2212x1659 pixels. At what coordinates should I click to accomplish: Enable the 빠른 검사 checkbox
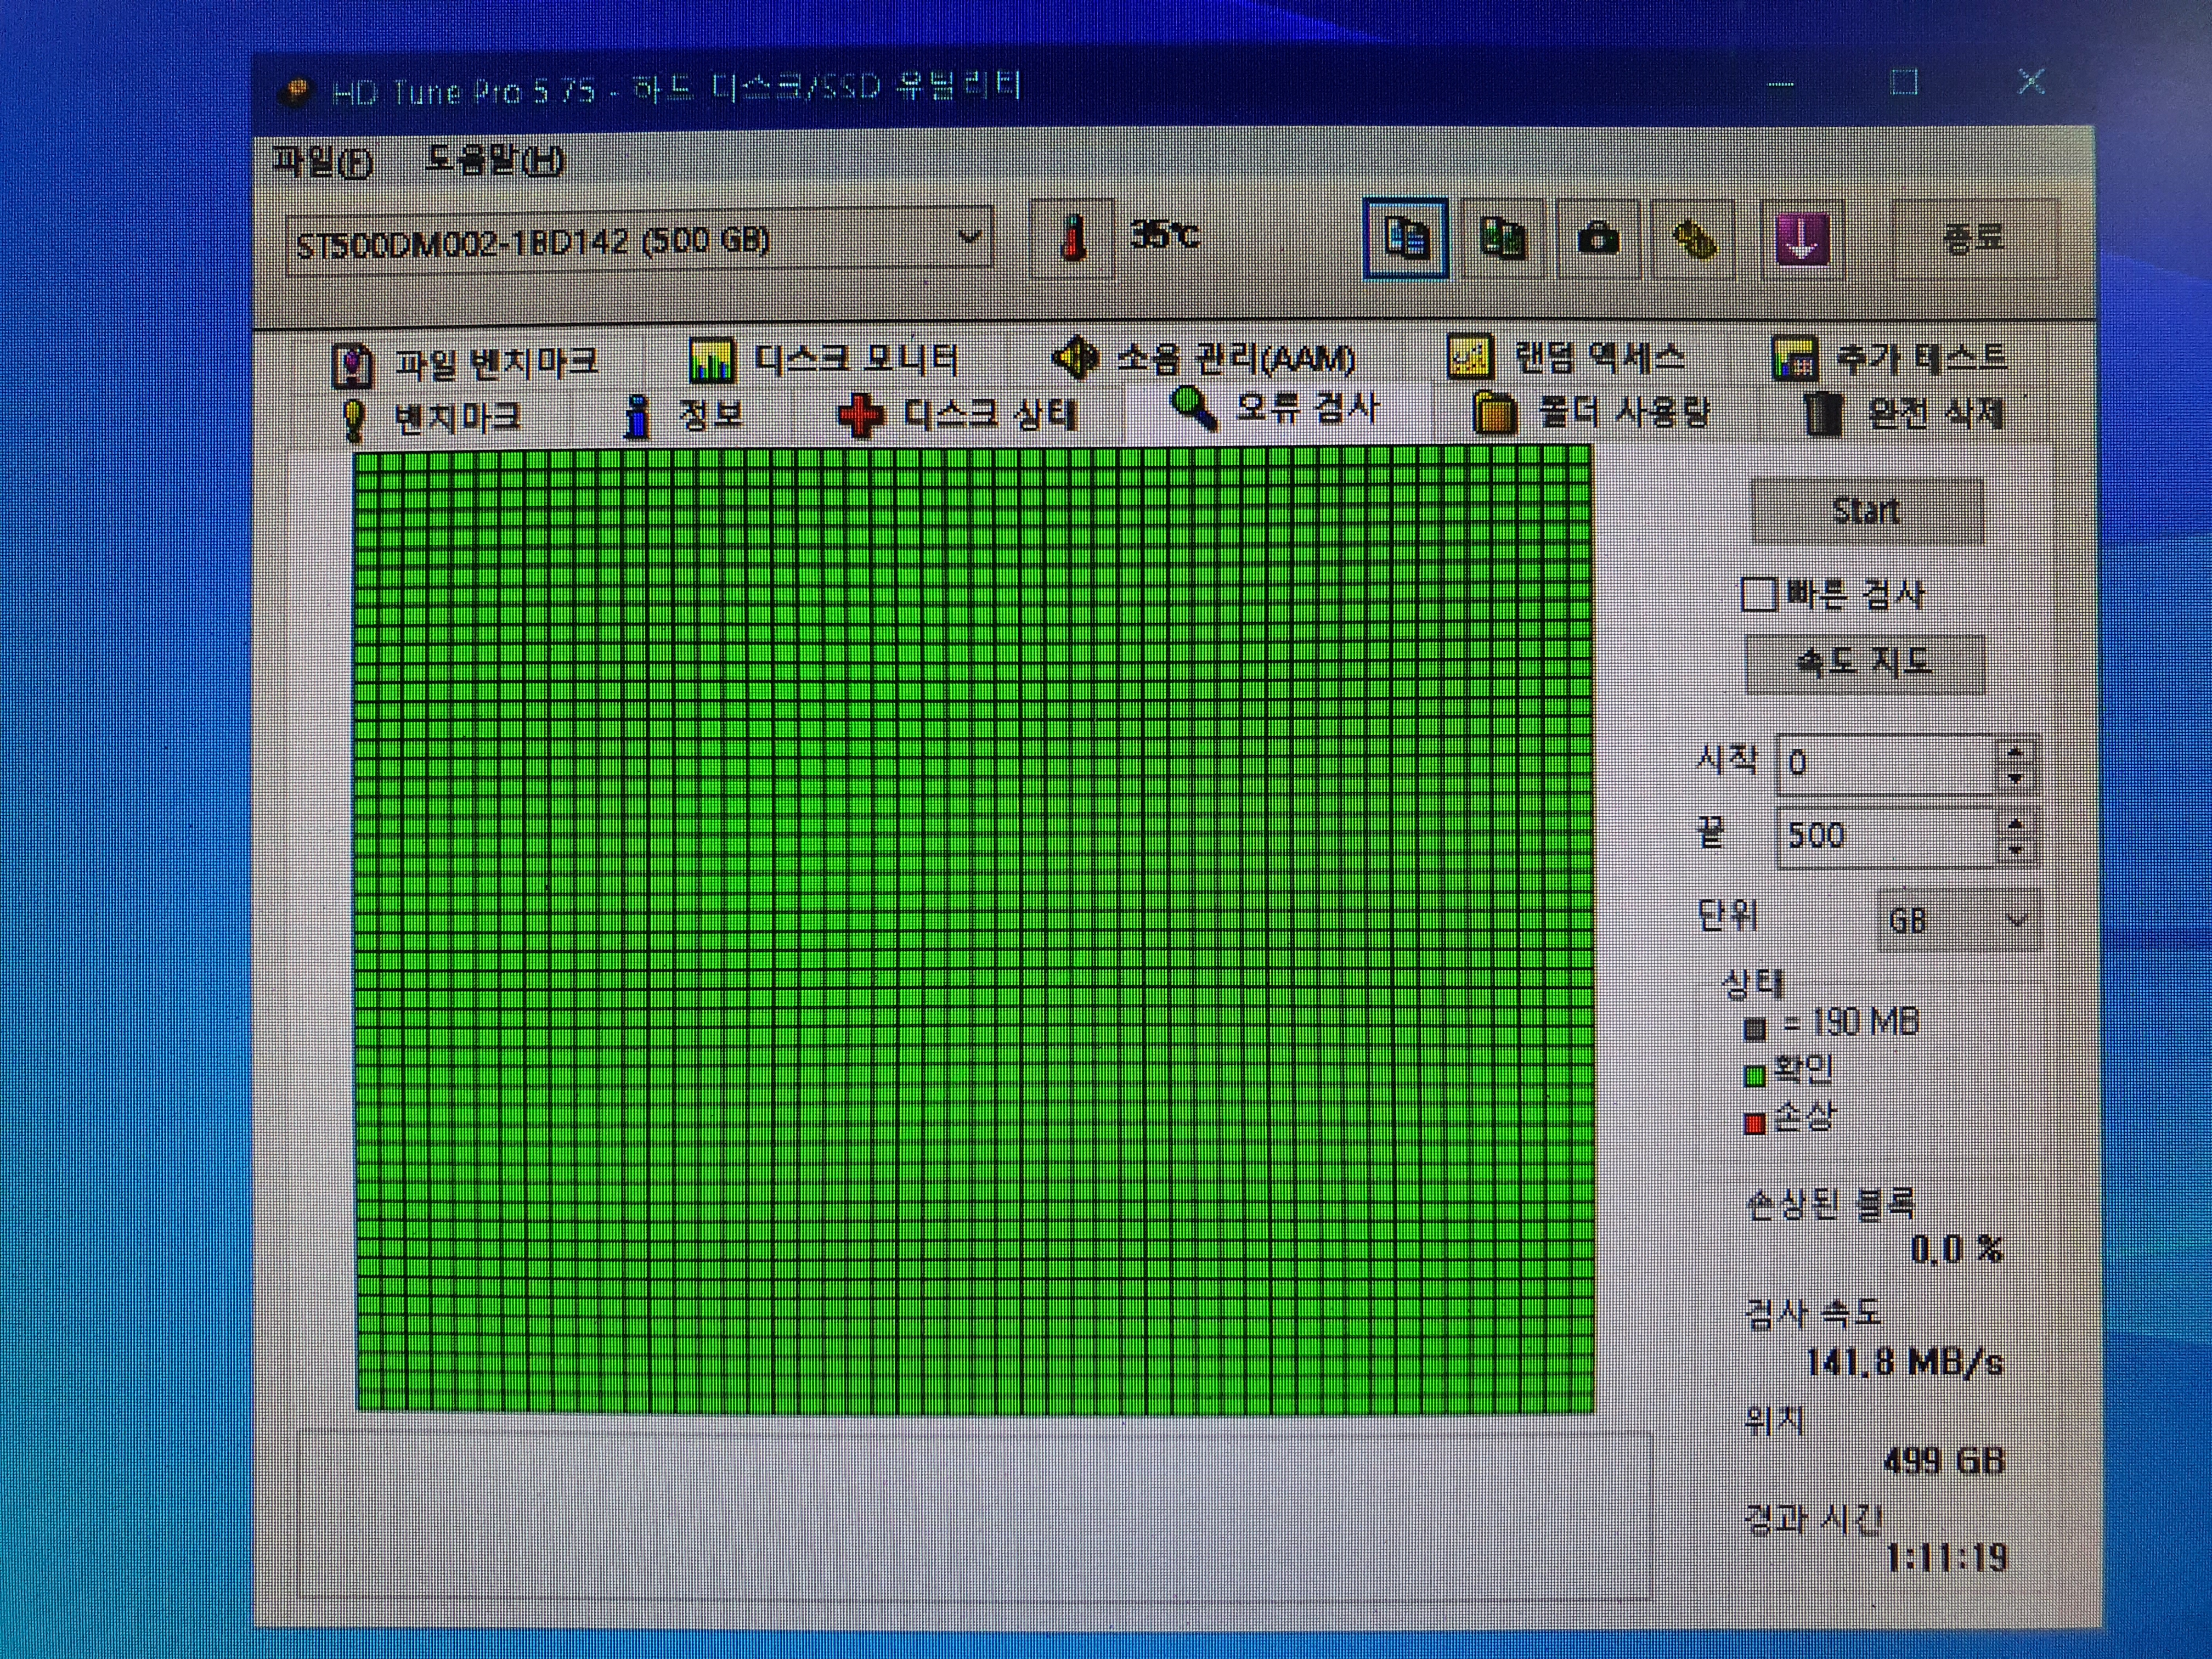pyautogui.click(x=1758, y=594)
